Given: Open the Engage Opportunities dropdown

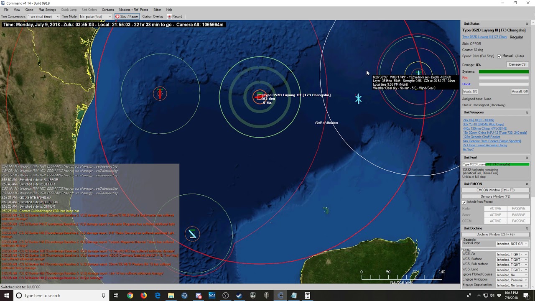Looking at the screenshot, I should click(512, 286).
